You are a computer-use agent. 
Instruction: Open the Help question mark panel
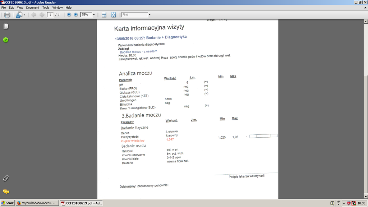pos(6,40)
